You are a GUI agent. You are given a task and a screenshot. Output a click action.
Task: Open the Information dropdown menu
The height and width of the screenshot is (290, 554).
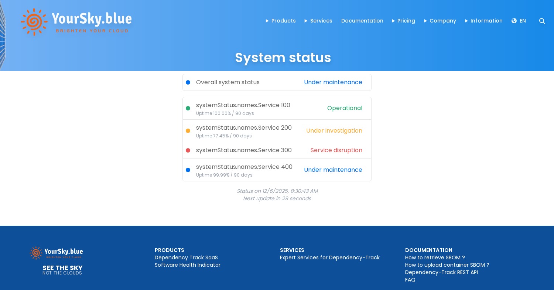(x=486, y=21)
